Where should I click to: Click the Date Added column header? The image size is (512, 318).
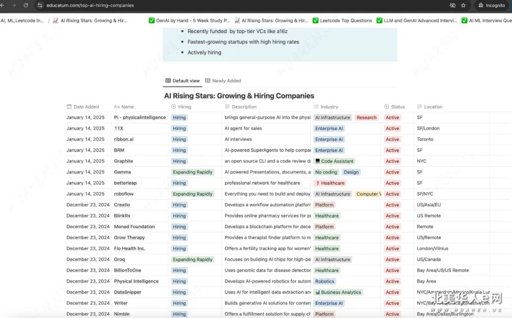point(82,107)
